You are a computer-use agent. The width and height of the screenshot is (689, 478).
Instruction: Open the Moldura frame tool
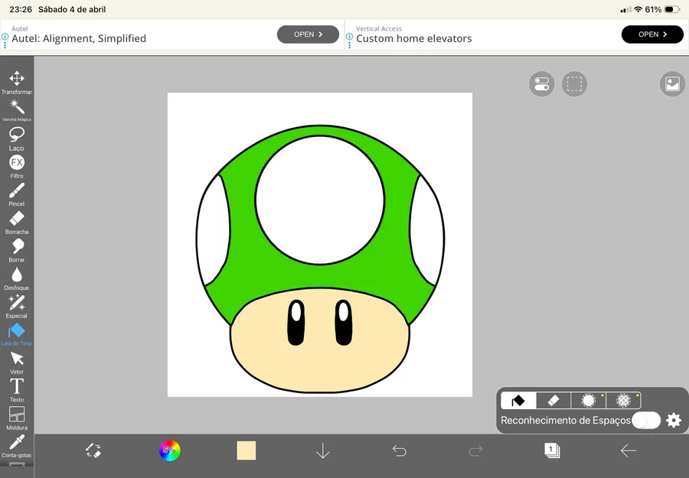click(x=17, y=418)
